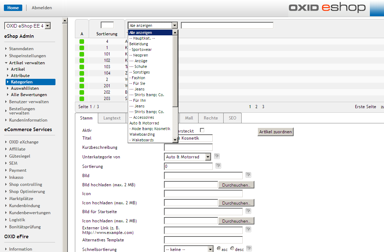Open help icon next to Bild field
384x252 pixels.
(248, 175)
